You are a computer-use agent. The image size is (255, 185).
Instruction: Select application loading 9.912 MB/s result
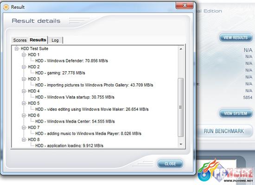pos(69,146)
